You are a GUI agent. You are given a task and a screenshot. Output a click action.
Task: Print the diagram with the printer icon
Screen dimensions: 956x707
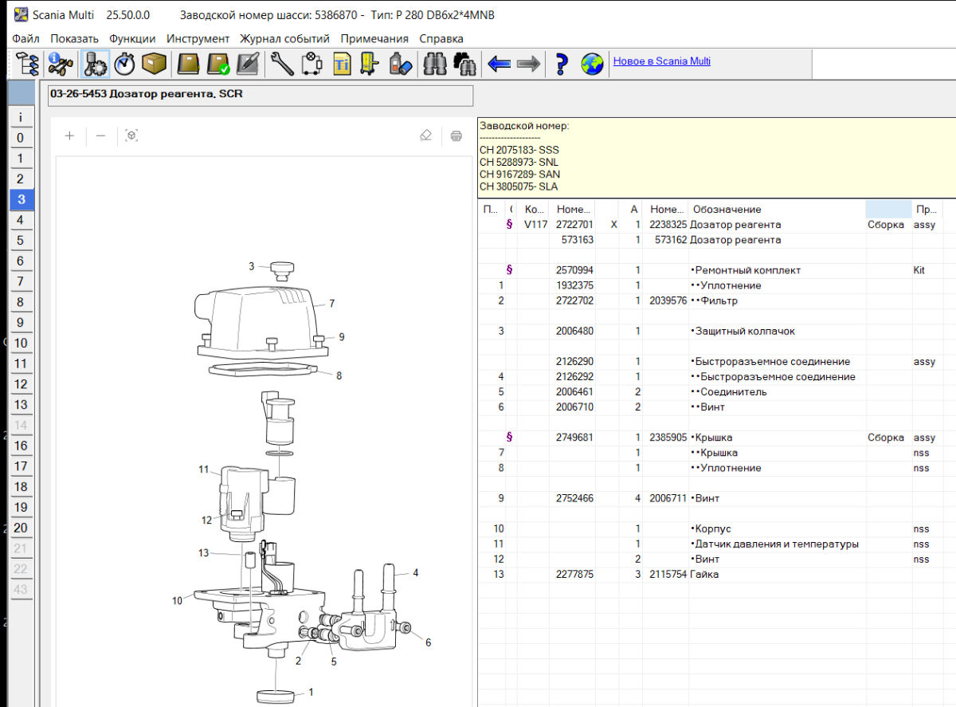[456, 136]
